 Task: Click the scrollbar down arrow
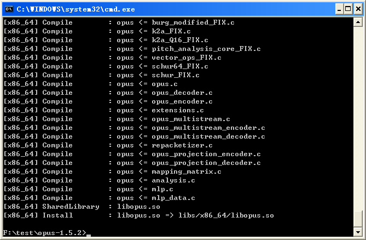tap(358, 232)
